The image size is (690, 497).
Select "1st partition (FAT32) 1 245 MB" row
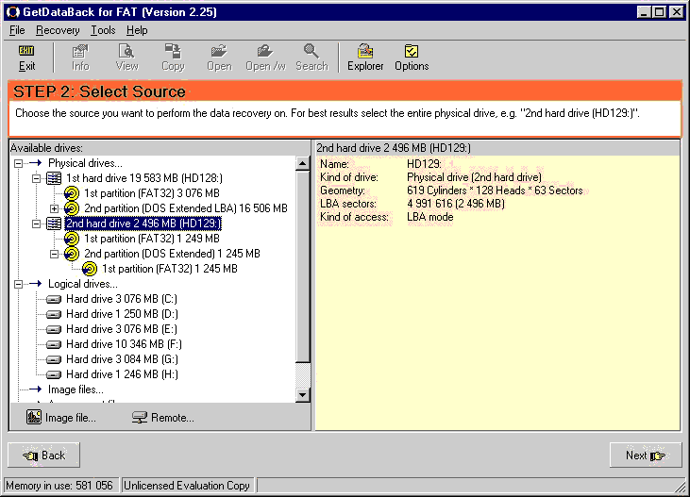[169, 268]
